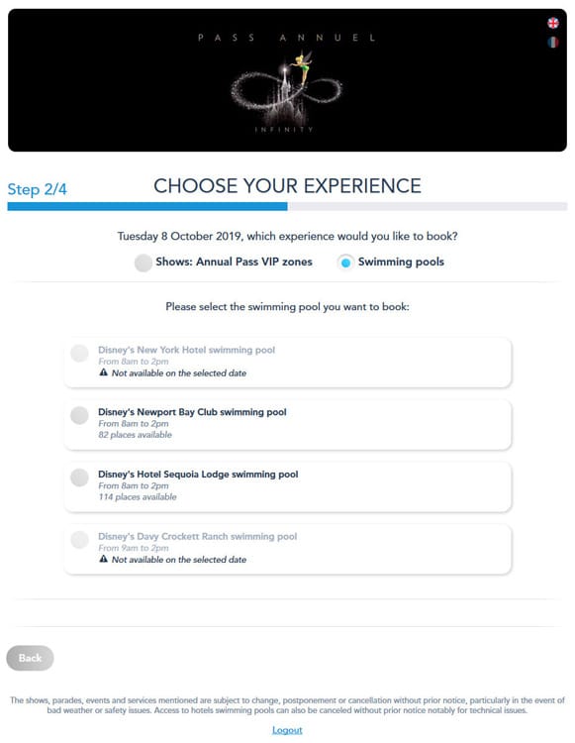This screenshot has width=575, height=743.
Task: Click the PASS ANNUEL header text
Action: [x=287, y=38]
